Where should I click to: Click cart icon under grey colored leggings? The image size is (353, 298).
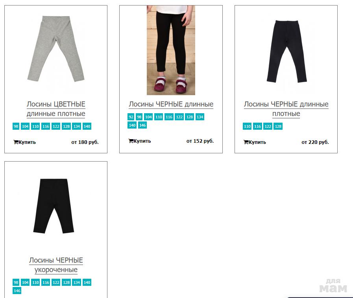pyautogui.click(x=16, y=142)
